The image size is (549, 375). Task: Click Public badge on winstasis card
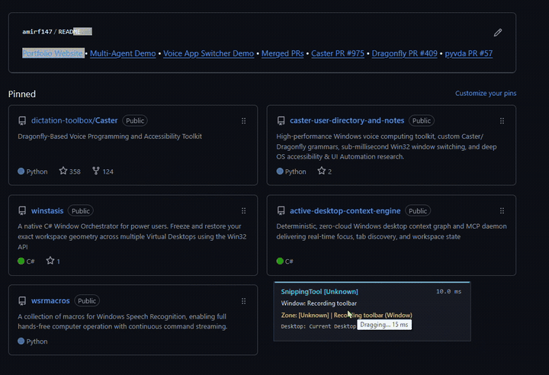tap(81, 211)
